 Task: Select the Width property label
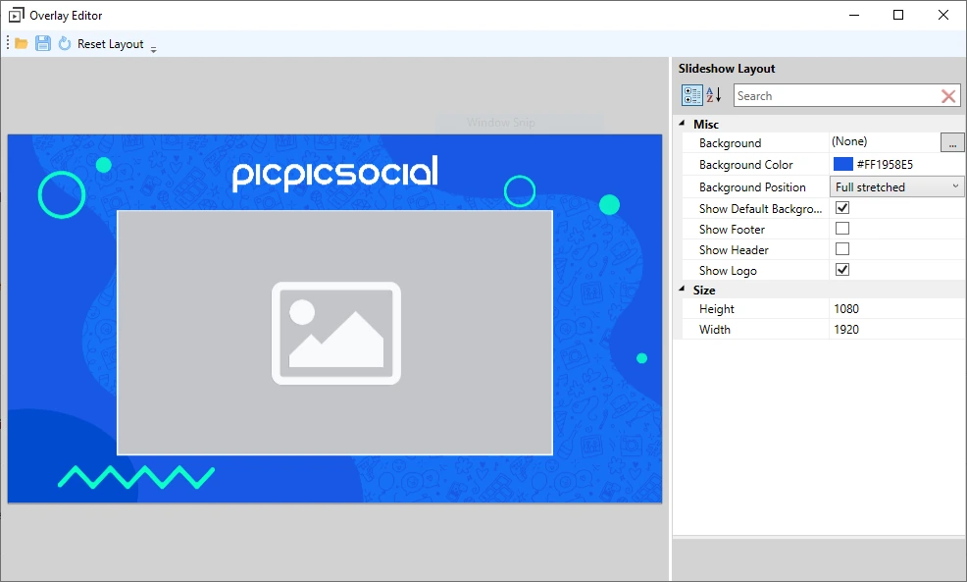tap(715, 329)
